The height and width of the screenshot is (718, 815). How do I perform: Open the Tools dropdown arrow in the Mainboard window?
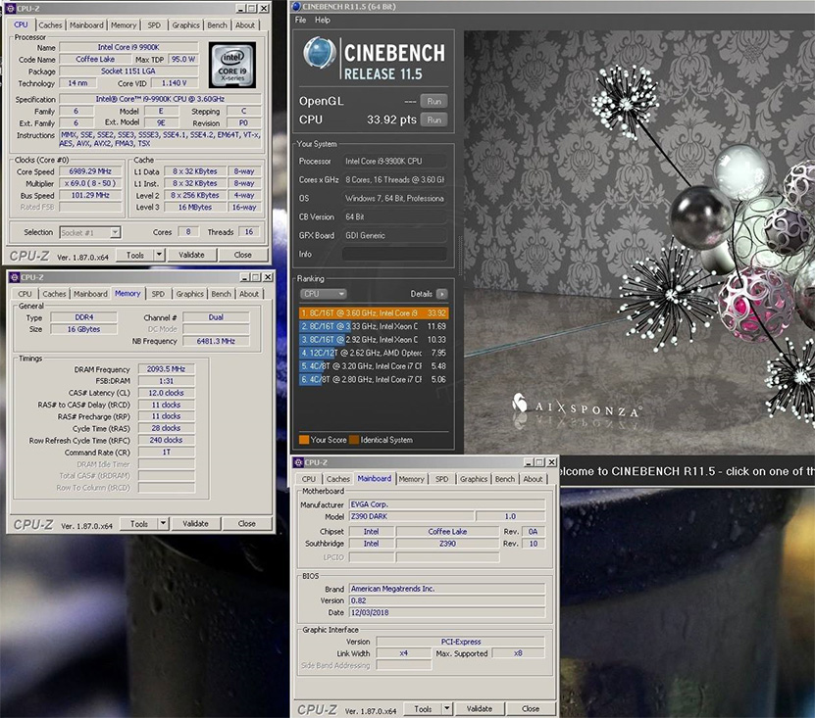447,708
